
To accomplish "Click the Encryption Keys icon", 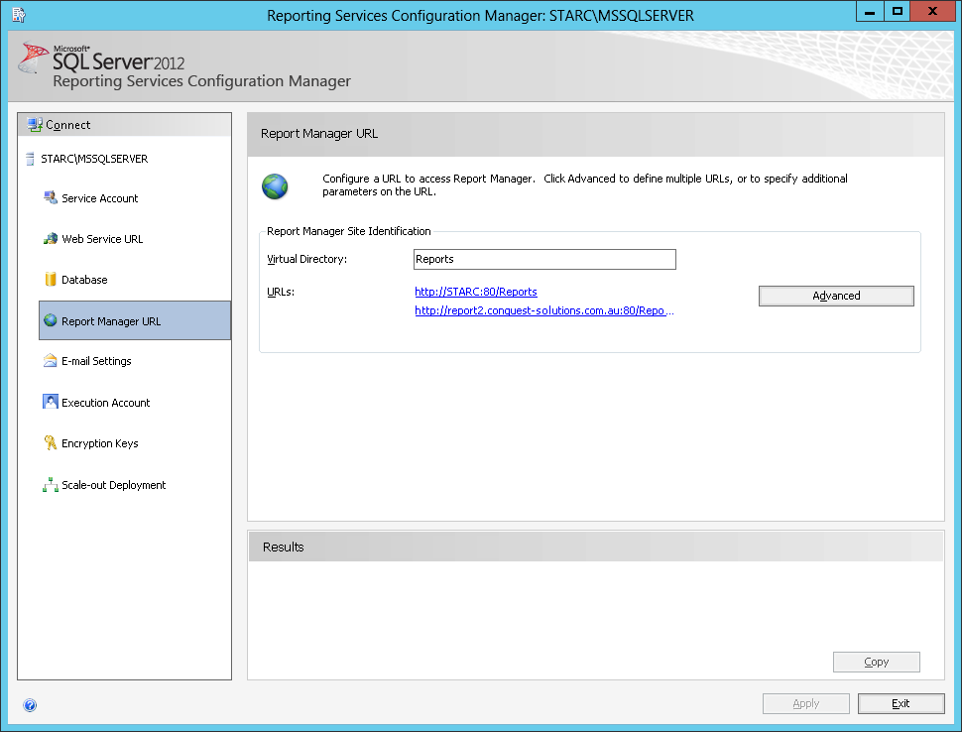I will [51, 442].
